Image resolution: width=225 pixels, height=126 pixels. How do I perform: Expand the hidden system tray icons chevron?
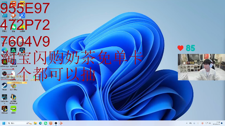tap(187, 123)
